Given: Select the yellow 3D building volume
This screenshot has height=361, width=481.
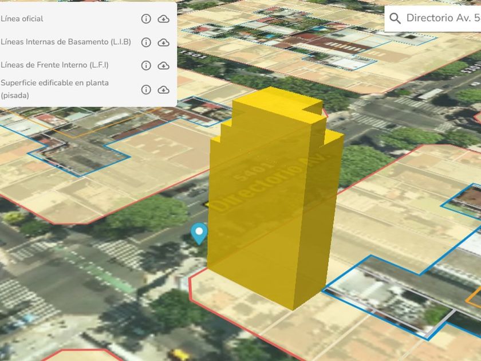Looking at the screenshot, I should [269, 218].
